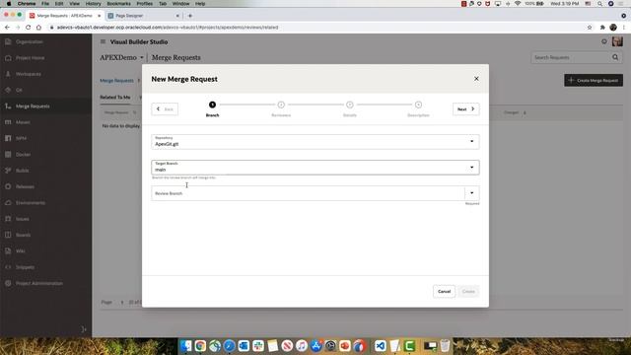Viewport: 631px width, 355px height.
Task: Open the user avatar menu
Action: [x=617, y=41]
